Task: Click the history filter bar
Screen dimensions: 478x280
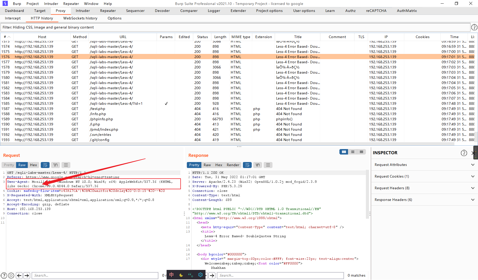Action: pyautogui.click(x=236, y=27)
